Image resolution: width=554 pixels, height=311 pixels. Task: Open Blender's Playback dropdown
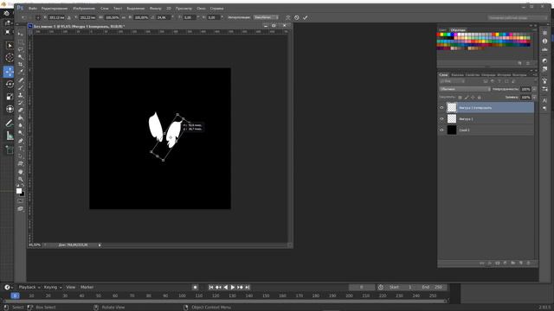click(29, 287)
